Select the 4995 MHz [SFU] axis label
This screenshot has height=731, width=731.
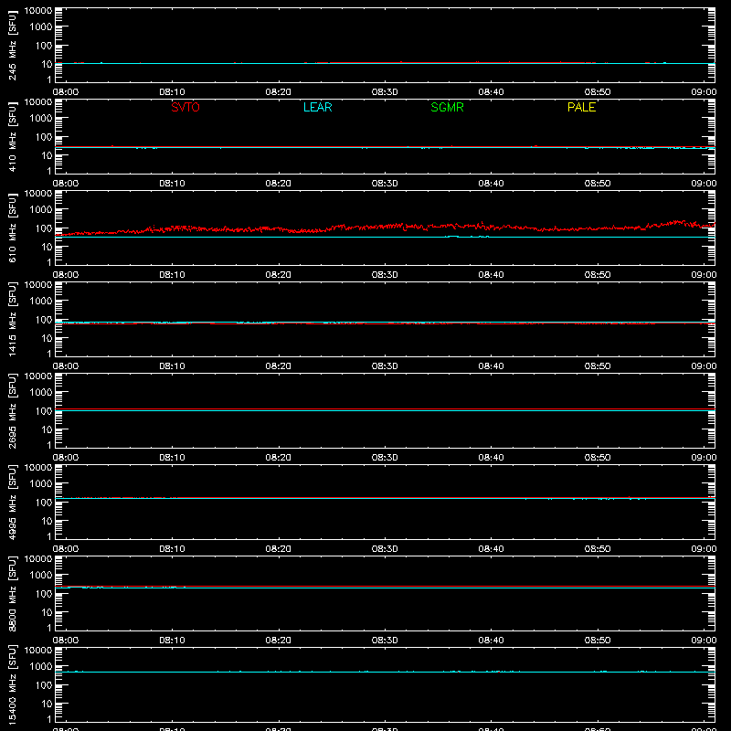(12, 502)
